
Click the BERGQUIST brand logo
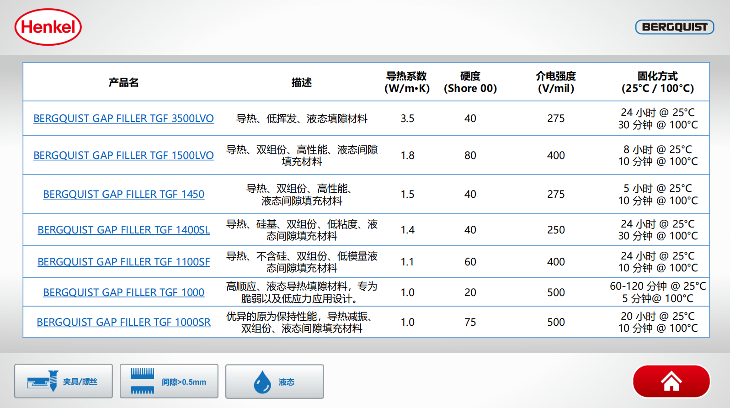pyautogui.click(x=674, y=27)
